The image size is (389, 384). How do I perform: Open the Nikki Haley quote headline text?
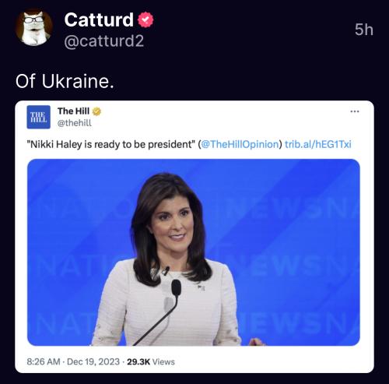click(112, 144)
